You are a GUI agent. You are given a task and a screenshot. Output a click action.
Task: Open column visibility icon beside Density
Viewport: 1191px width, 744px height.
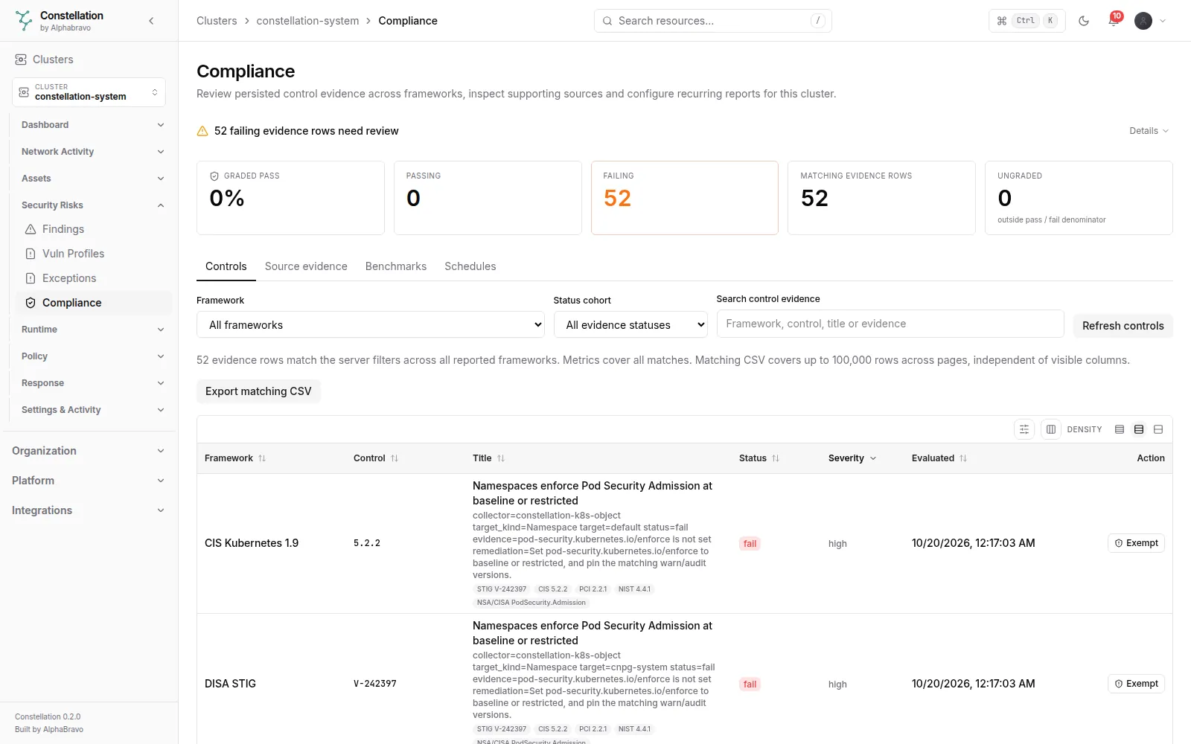click(1051, 429)
